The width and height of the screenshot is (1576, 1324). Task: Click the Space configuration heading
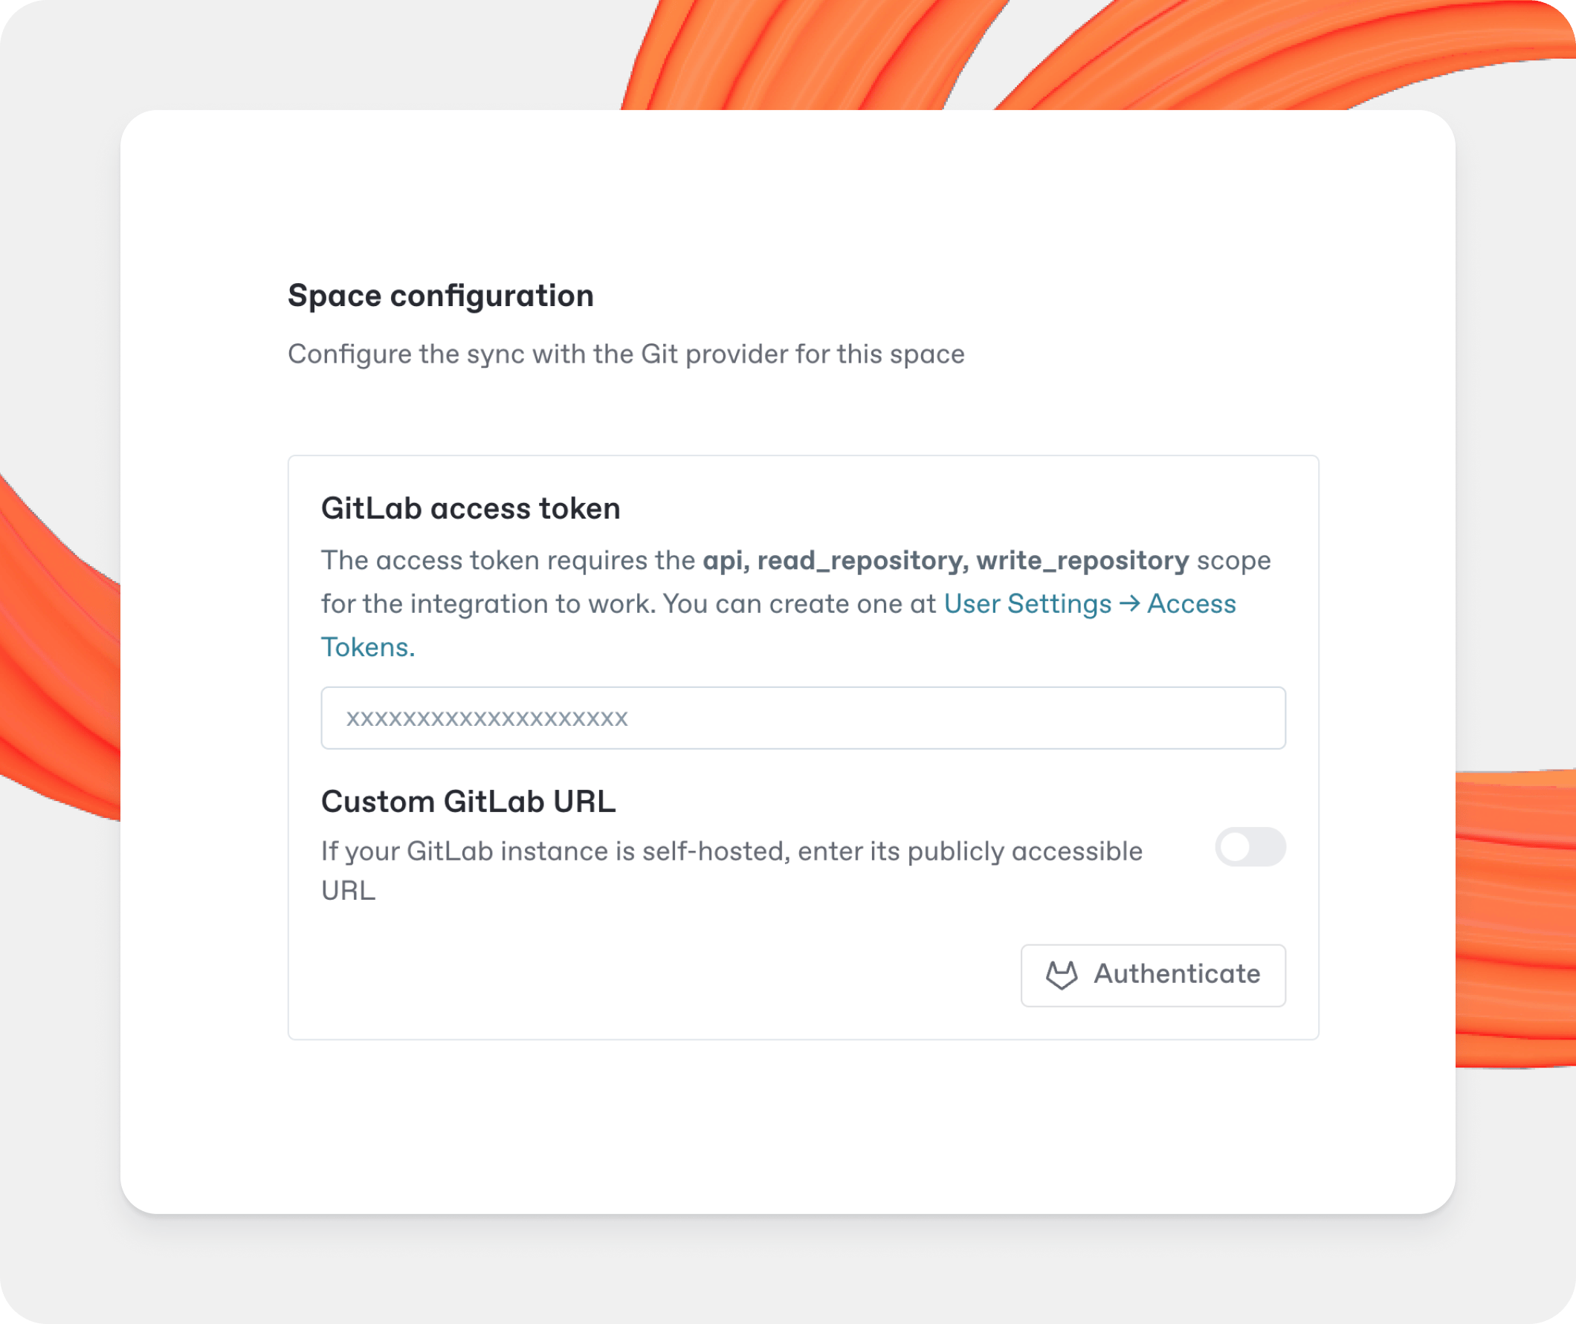[440, 295]
